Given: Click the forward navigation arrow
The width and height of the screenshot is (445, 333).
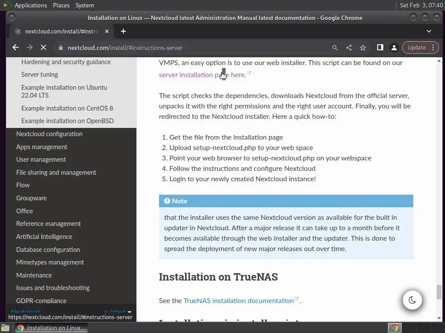Looking at the screenshot, I should [30, 48].
